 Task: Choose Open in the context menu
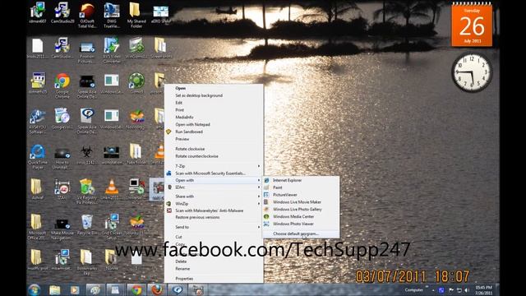coord(214,88)
